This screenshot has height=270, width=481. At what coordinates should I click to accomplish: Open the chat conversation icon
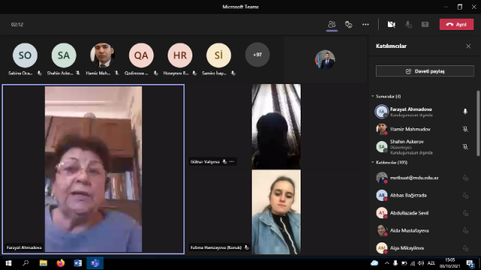[349, 25]
